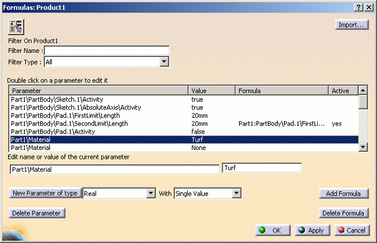The height and width of the screenshot is (243, 377).
Task: Toggle the incremental filter icon button
Action: click(x=16, y=27)
